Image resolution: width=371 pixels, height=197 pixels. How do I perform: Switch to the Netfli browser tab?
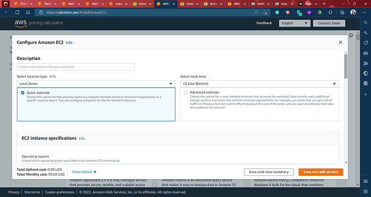[x=260, y=4]
